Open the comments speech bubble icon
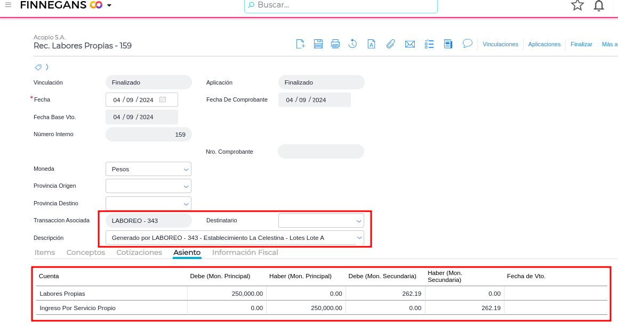618x325 pixels. (468, 44)
